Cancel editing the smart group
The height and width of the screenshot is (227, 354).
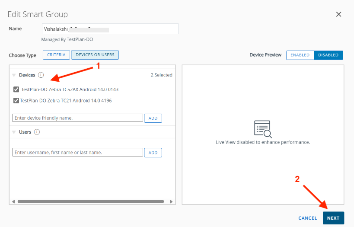click(x=308, y=218)
